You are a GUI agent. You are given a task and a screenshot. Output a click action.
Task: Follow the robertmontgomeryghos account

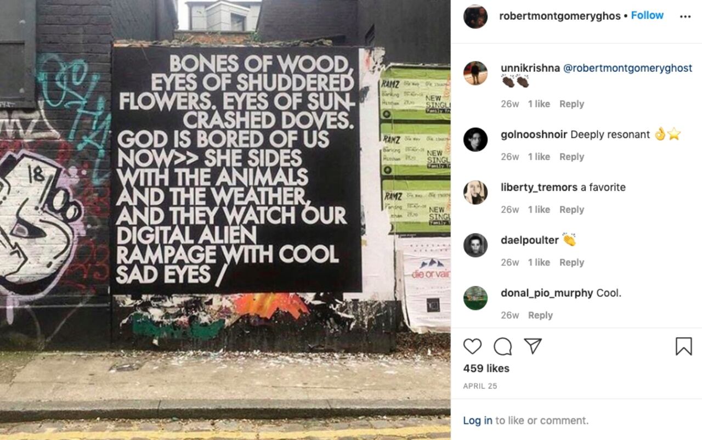pyautogui.click(x=647, y=15)
